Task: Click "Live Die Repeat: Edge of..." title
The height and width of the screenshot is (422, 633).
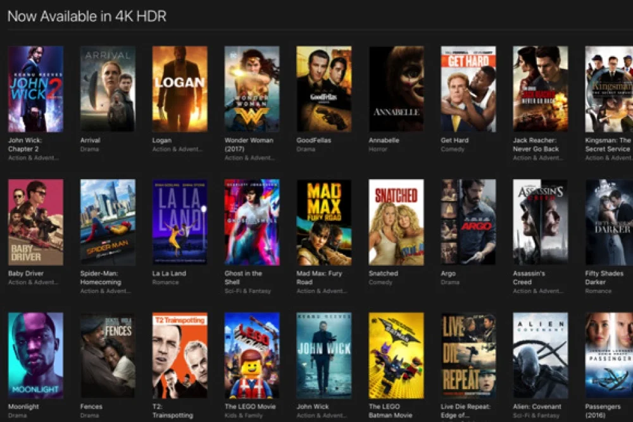Action: (466, 411)
